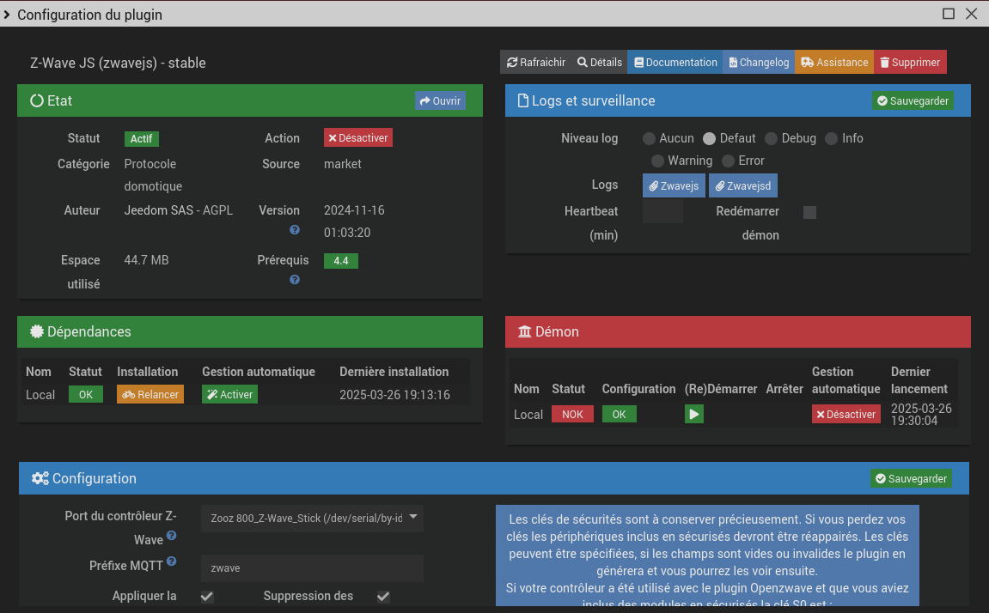Close the plugin configuration window
This screenshot has width=989, height=613.
click(x=971, y=14)
